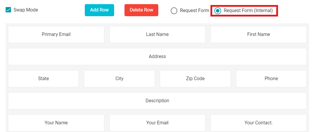Select the Your Email field block
Viewport: 313px width, 132px height.
click(x=157, y=123)
